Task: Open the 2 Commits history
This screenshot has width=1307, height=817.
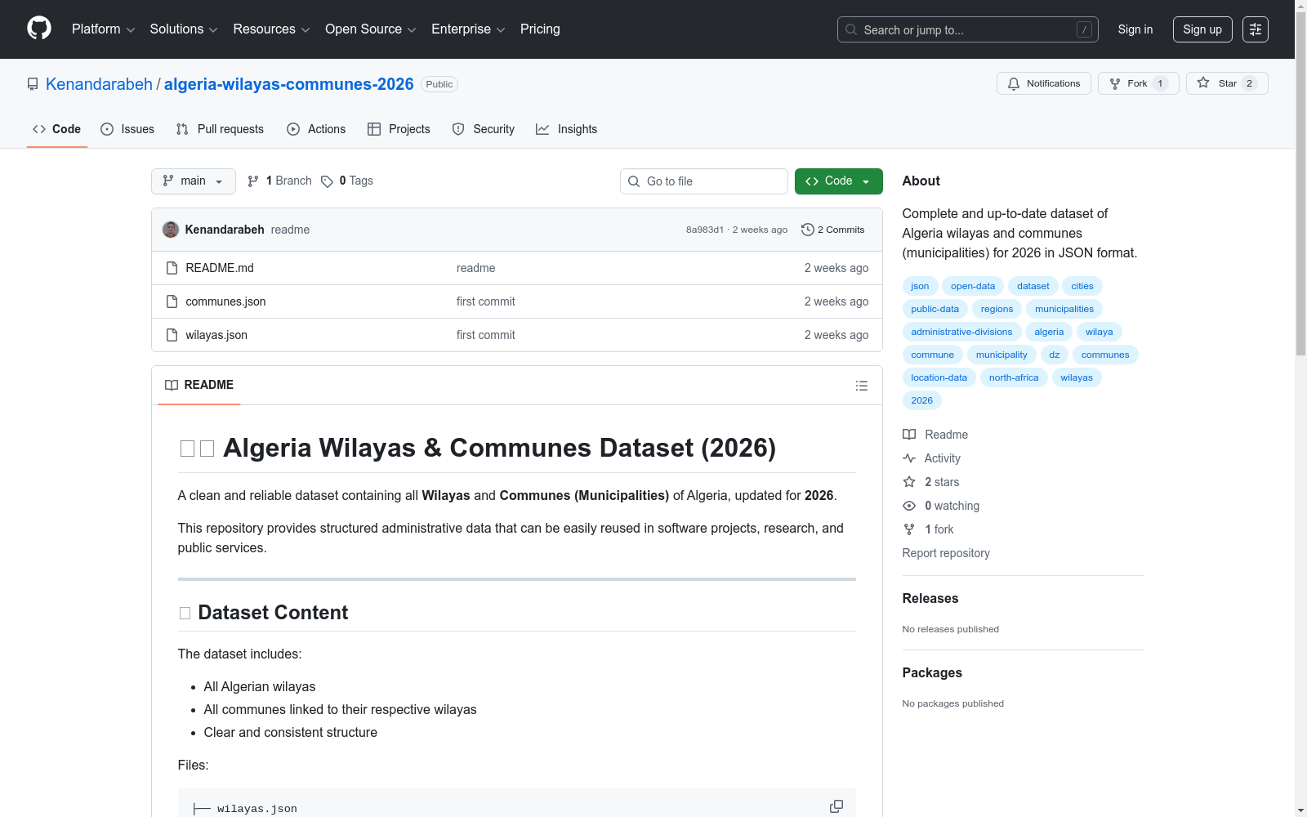Action: click(x=833, y=230)
